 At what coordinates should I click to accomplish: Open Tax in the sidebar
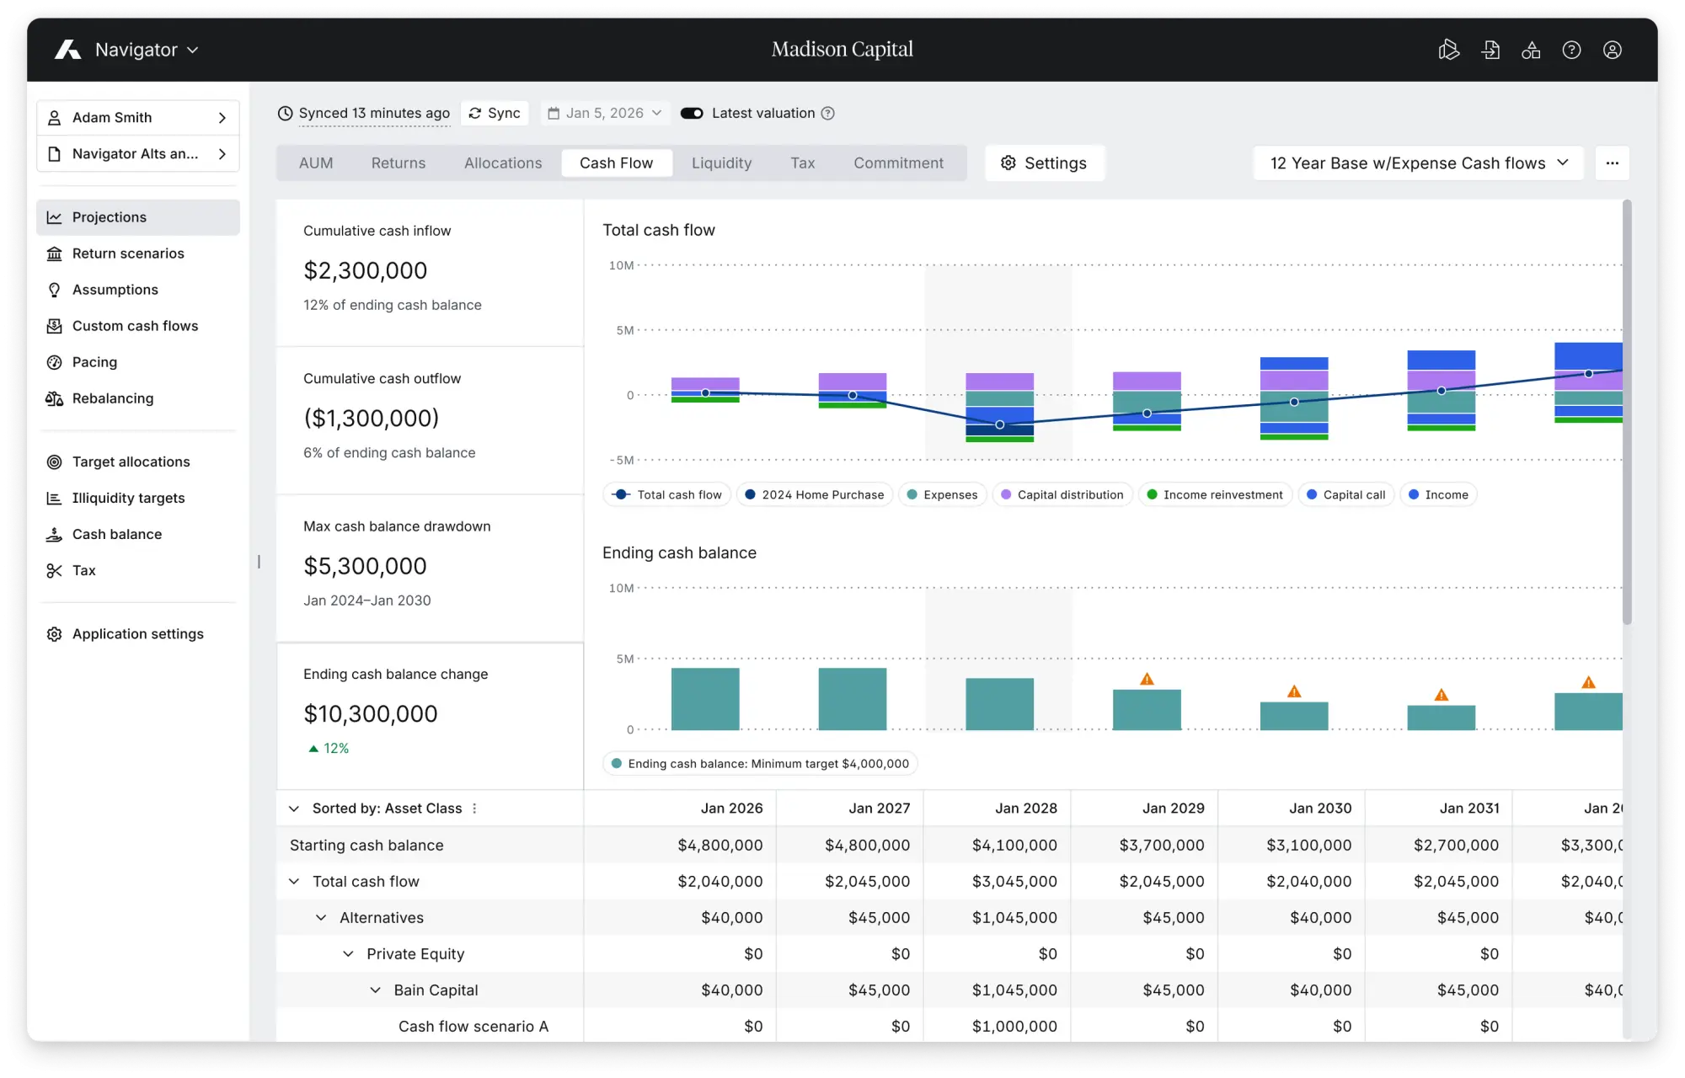[138, 570]
